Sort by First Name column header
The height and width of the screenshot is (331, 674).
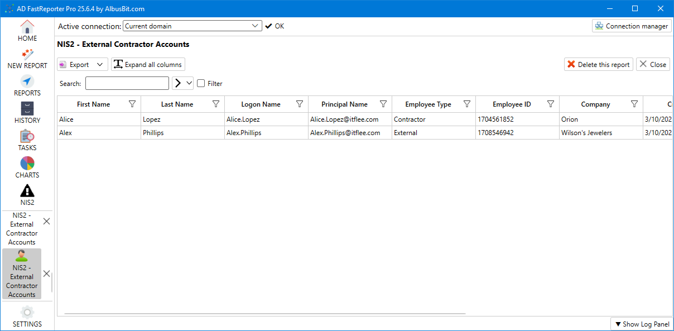pos(93,104)
